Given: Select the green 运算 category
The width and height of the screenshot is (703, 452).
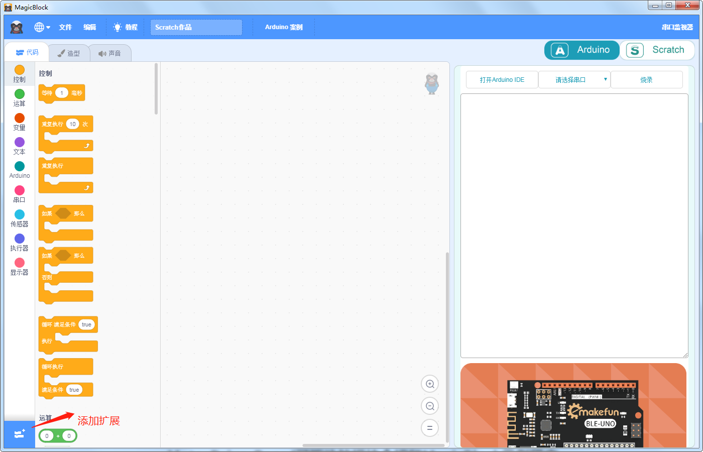Looking at the screenshot, I should click(x=20, y=98).
